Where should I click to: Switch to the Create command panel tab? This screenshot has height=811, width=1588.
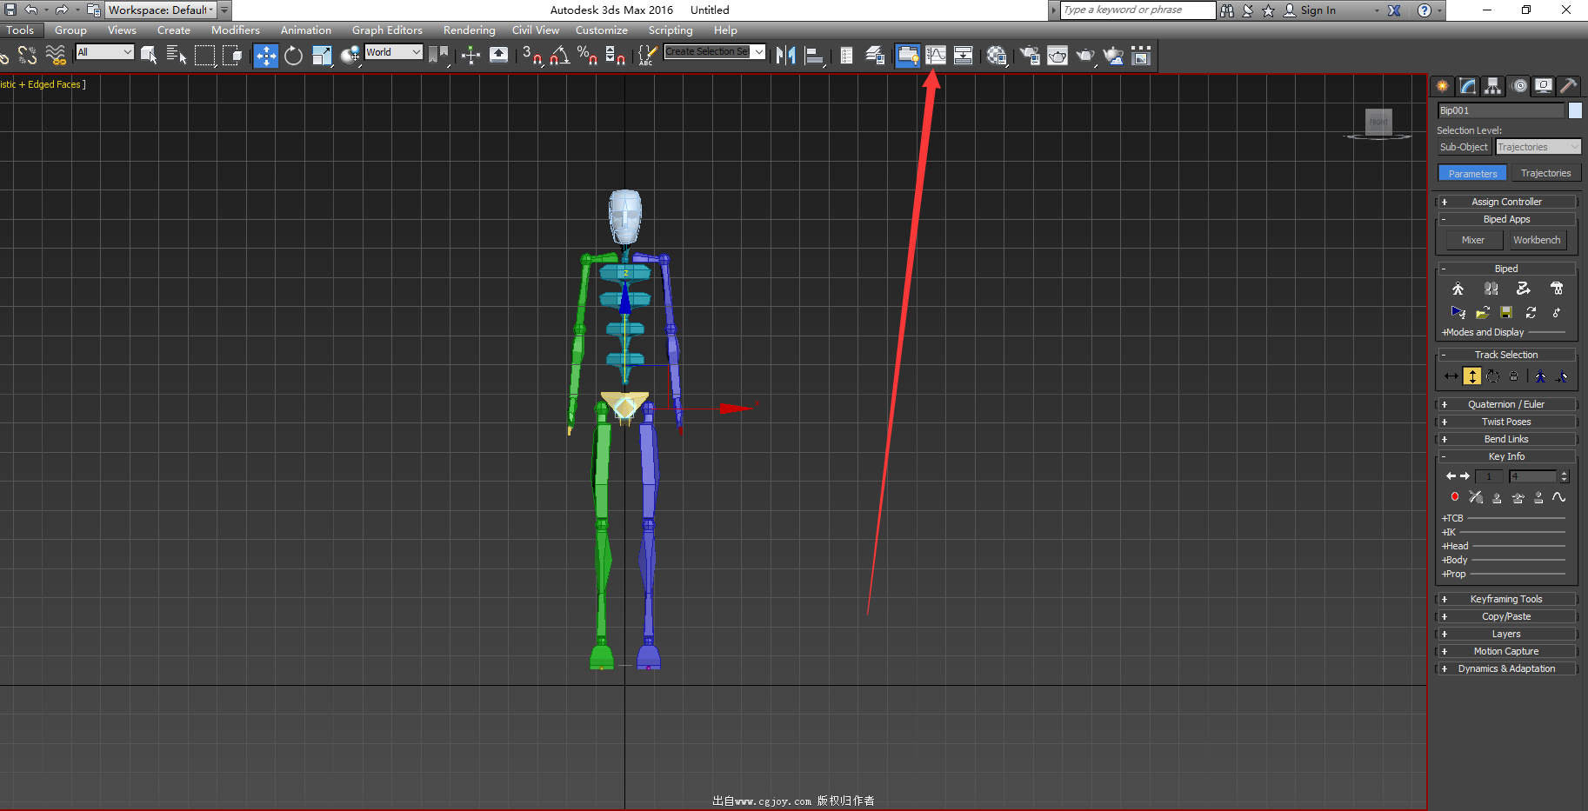pos(1443,85)
